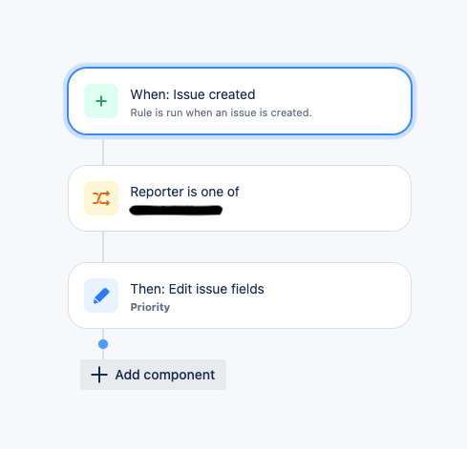Click the plus icon beside Add component
467x449 pixels.
(99, 375)
